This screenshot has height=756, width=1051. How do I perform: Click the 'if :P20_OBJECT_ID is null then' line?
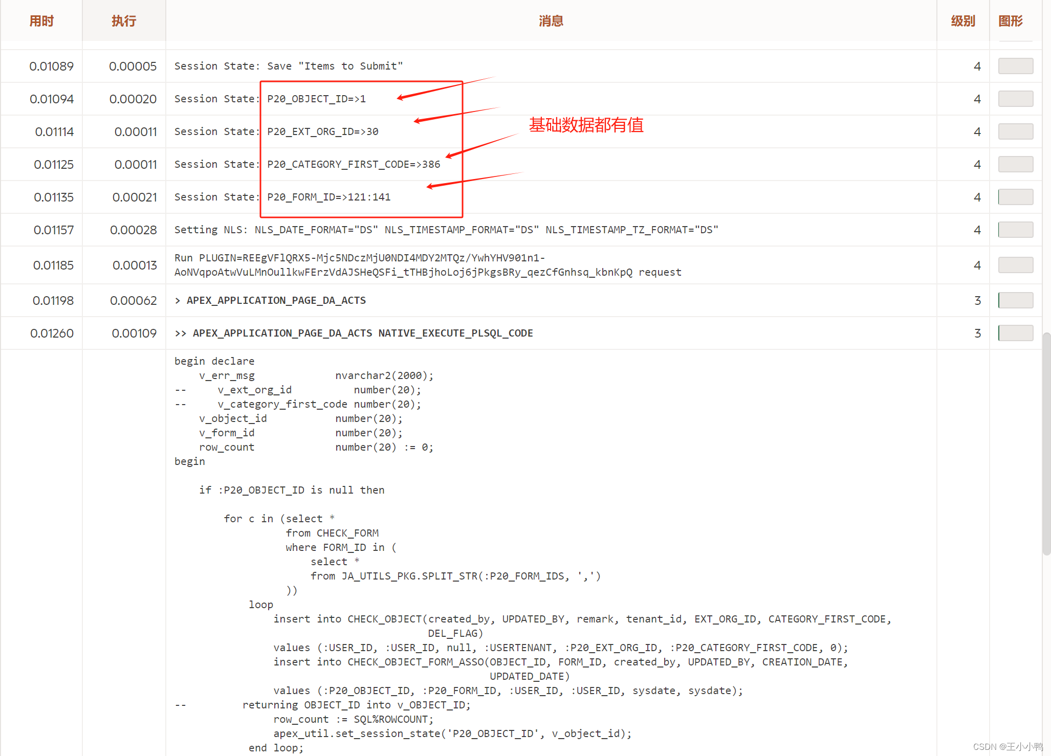(x=292, y=490)
